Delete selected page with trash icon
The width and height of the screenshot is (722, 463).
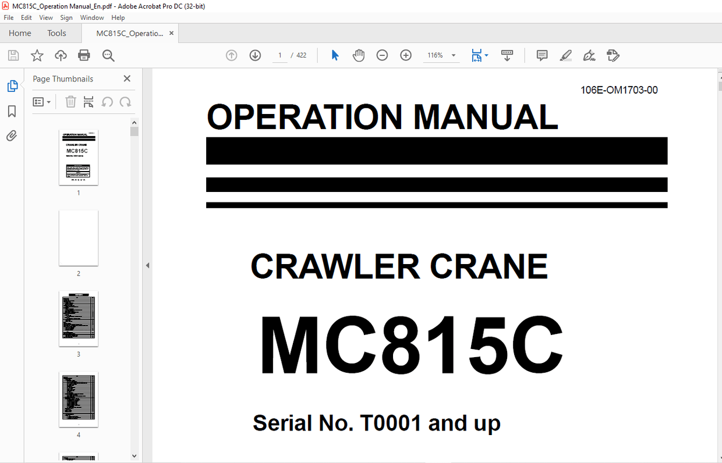click(70, 102)
